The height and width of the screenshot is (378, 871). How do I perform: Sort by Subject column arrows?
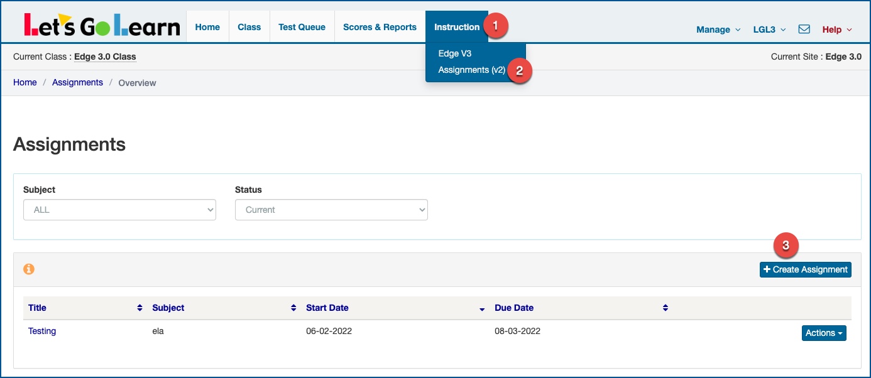point(293,308)
